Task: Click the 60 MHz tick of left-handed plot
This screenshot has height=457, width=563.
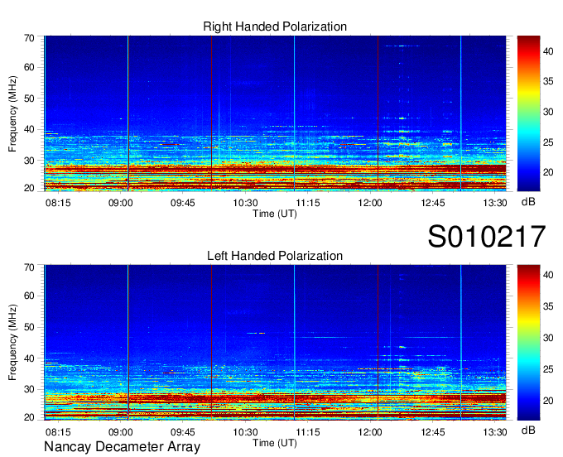Action: point(29,296)
